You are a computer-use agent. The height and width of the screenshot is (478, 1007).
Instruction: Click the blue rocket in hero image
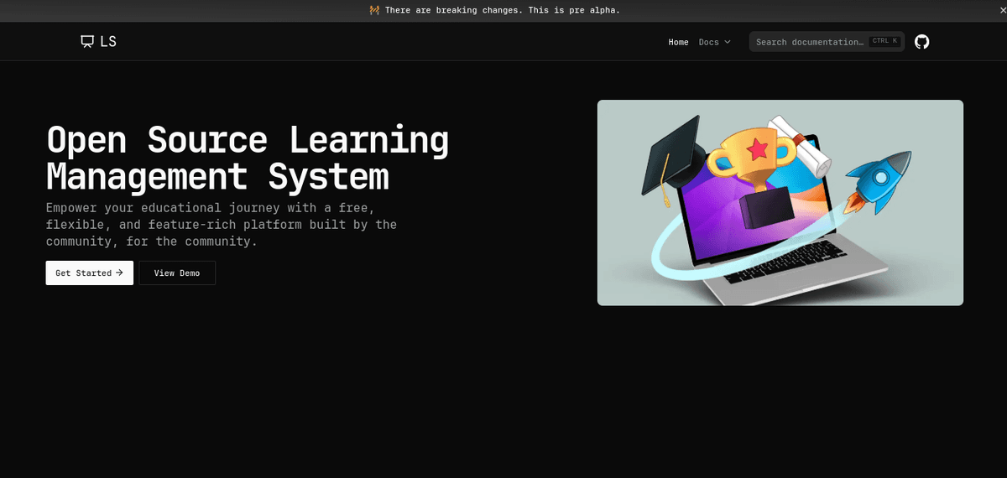879,180
